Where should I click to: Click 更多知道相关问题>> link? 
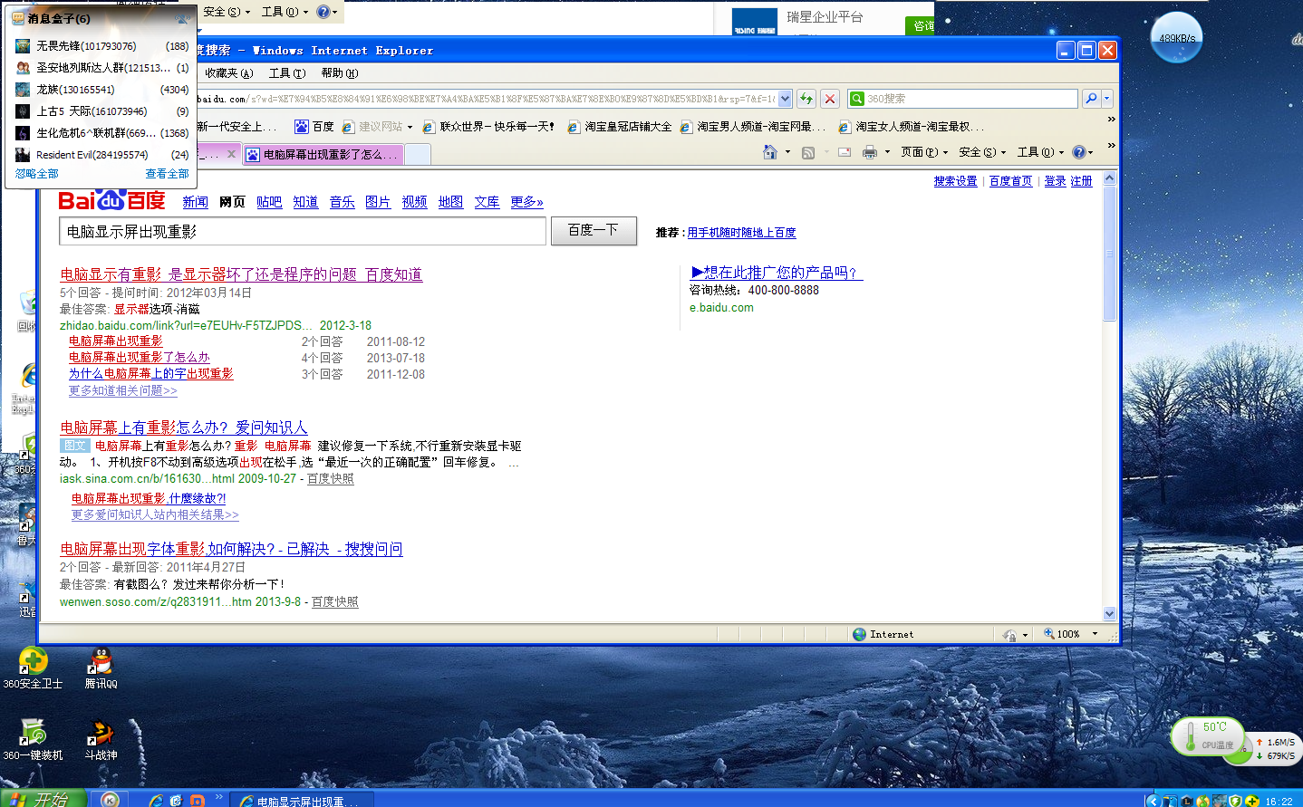coord(123,390)
